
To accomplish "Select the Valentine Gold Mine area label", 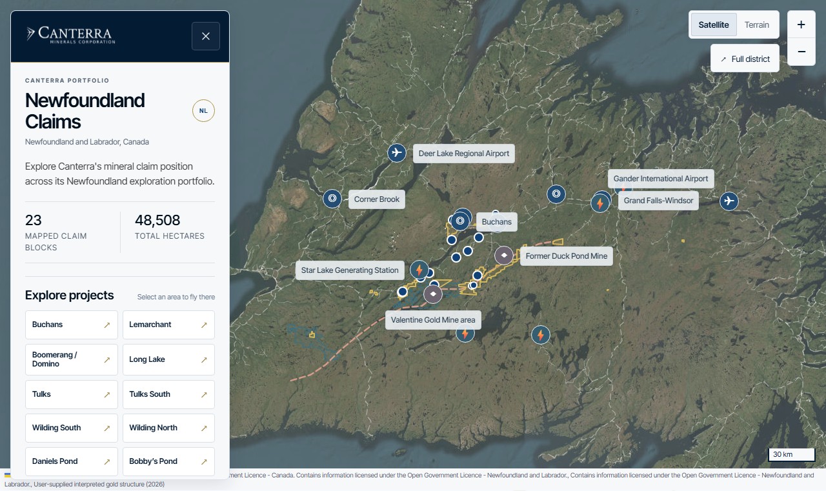I will click(433, 320).
